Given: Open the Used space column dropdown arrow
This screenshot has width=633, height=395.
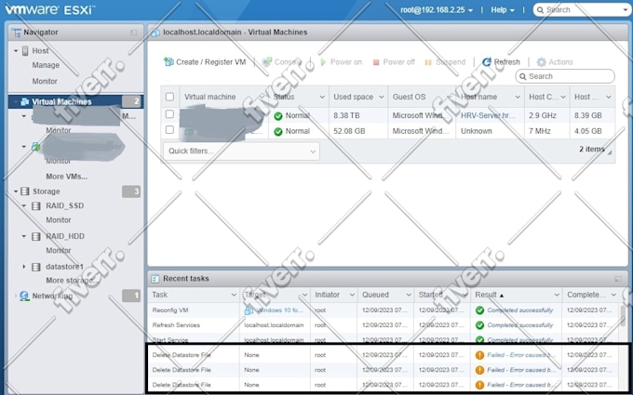Looking at the screenshot, I should point(381,98).
